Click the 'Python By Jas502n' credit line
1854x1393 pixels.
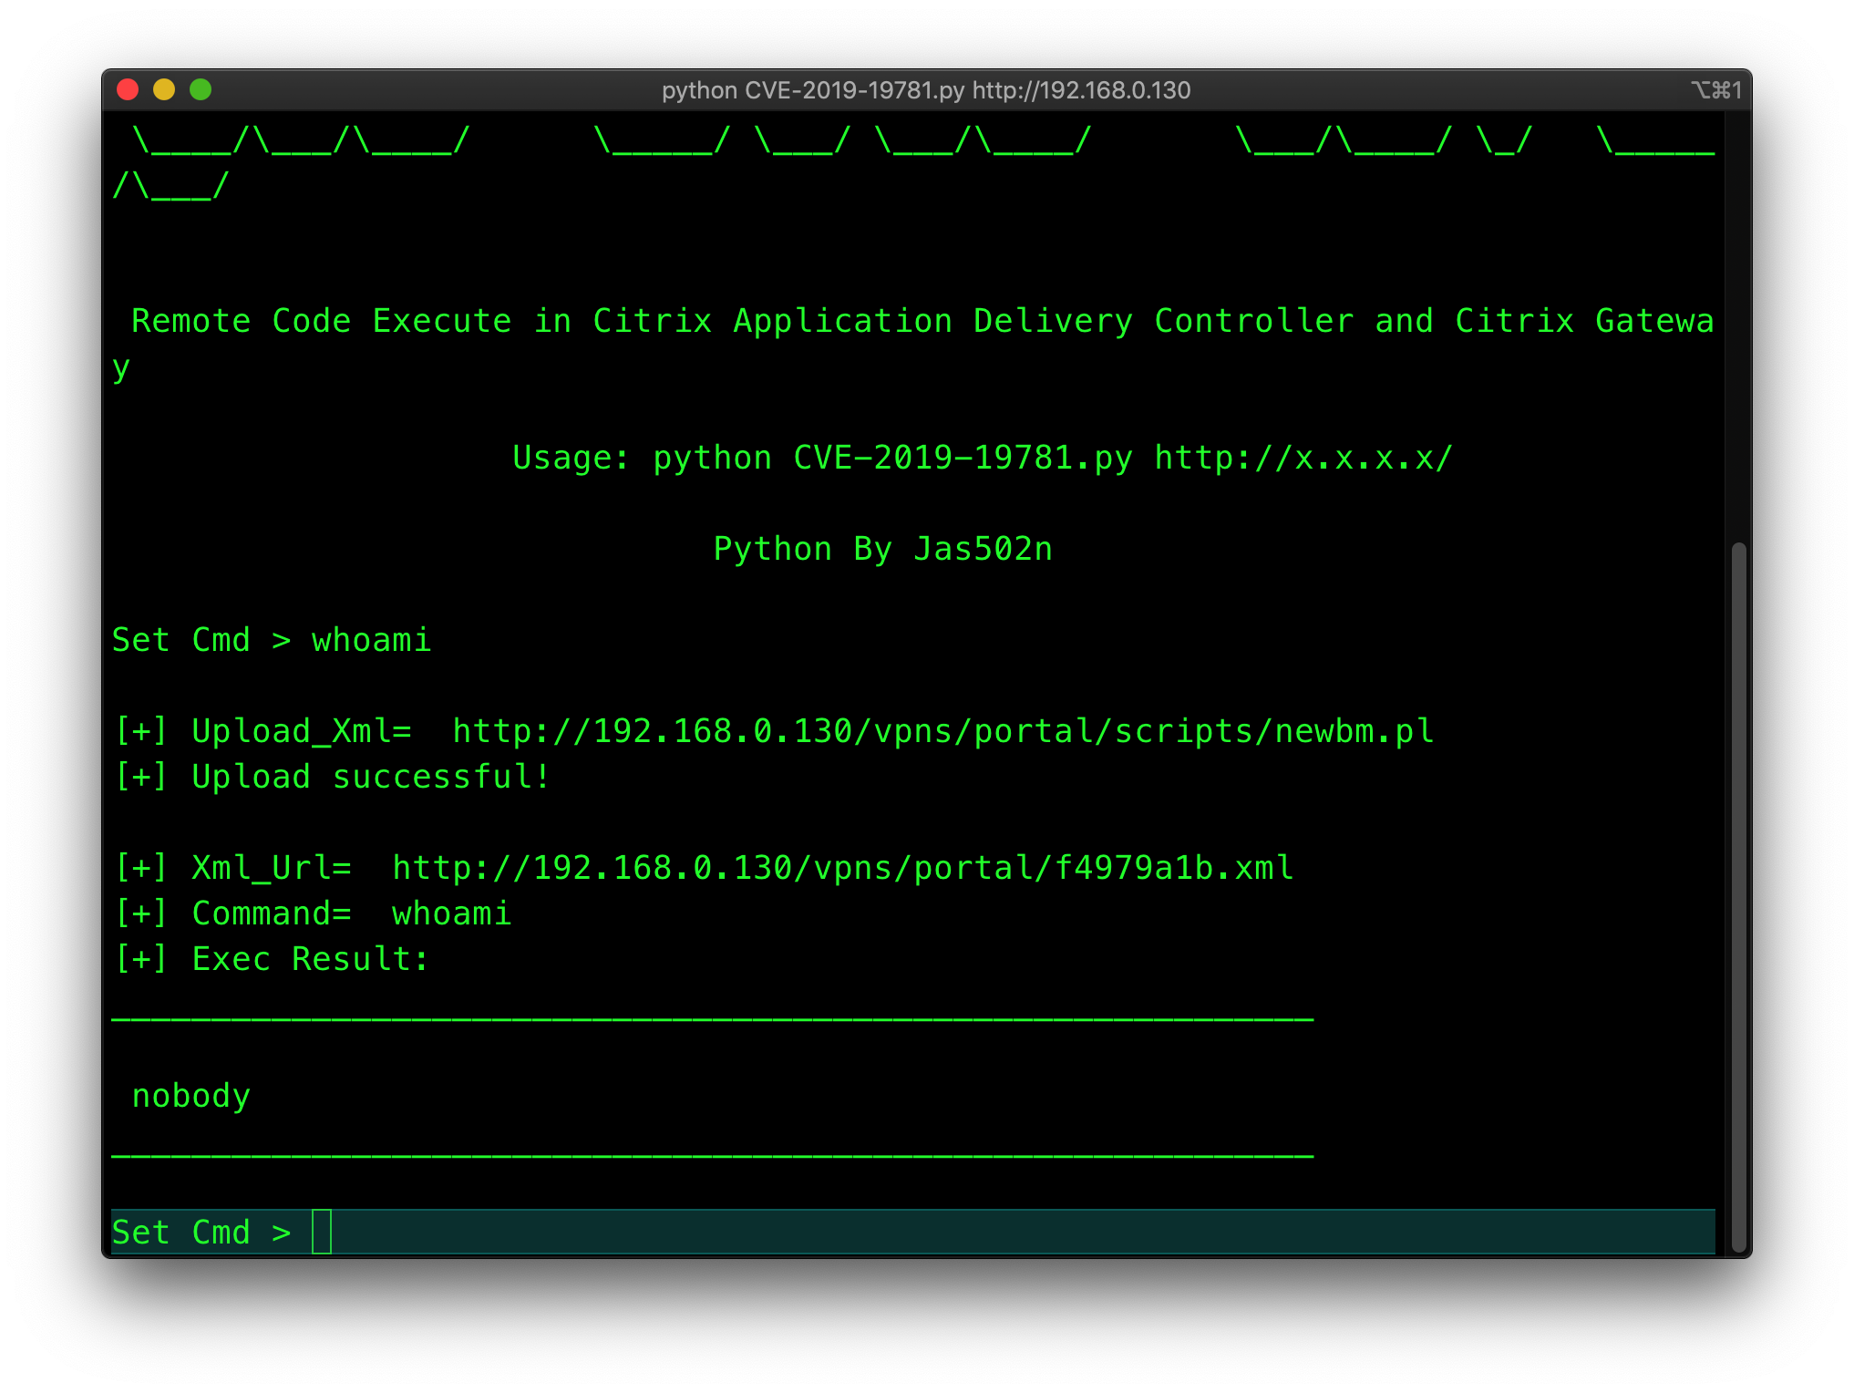click(x=883, y=549)
